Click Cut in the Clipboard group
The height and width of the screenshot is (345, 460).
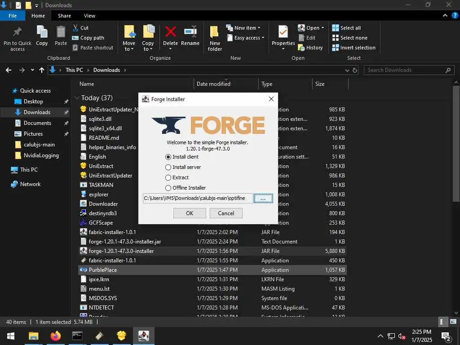tap(80, 28)
